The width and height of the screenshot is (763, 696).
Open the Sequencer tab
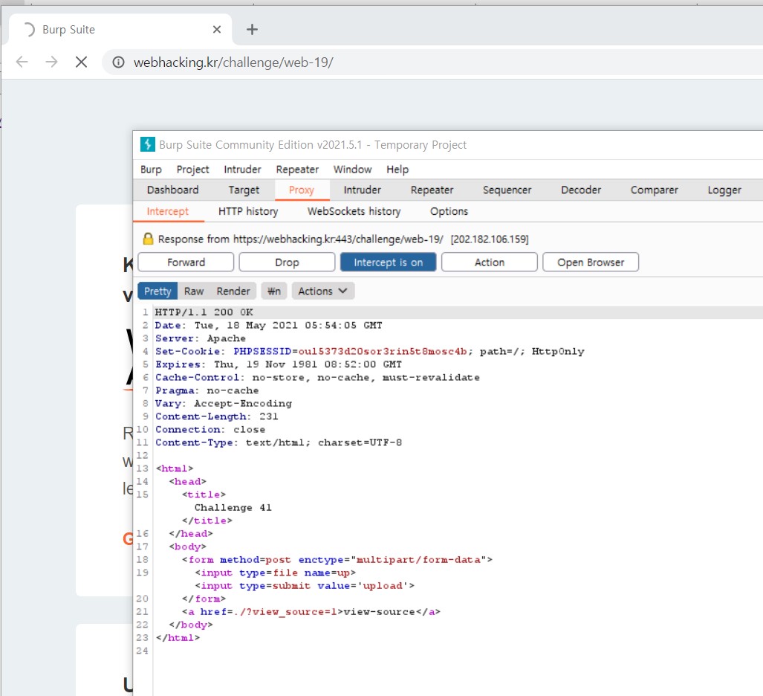pyautogui.click(x=507, y=190)
